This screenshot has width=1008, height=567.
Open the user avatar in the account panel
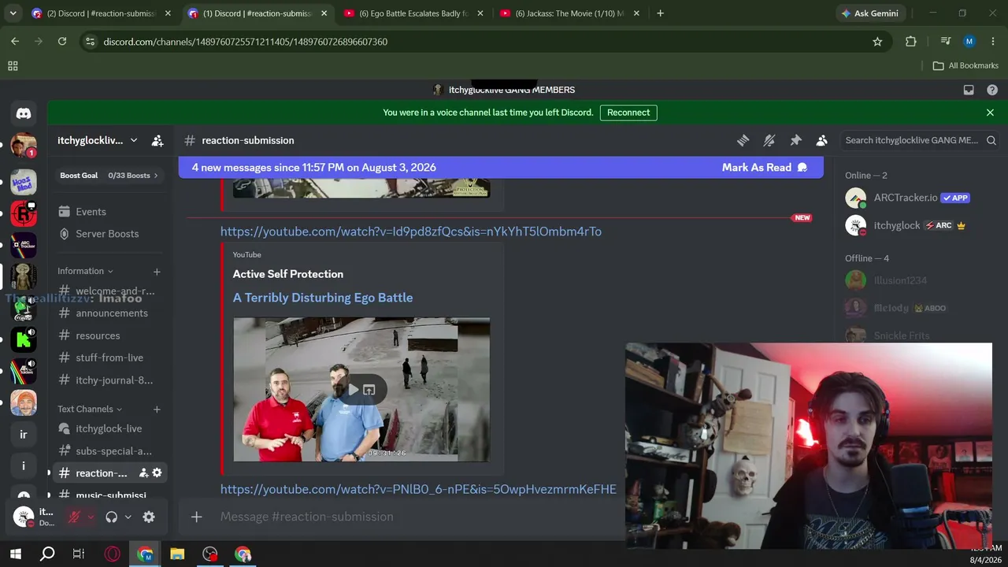[24, 517]
